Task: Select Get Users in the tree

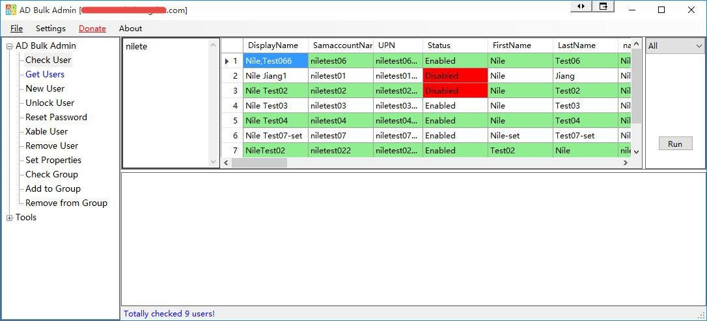Action: (45, 74)
